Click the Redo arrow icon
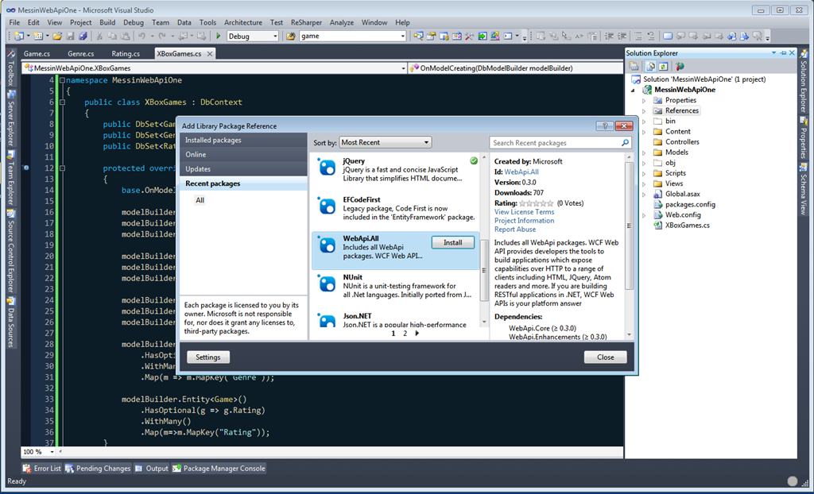Viewport: 814px width, 494px height. [x=162, y=36]
